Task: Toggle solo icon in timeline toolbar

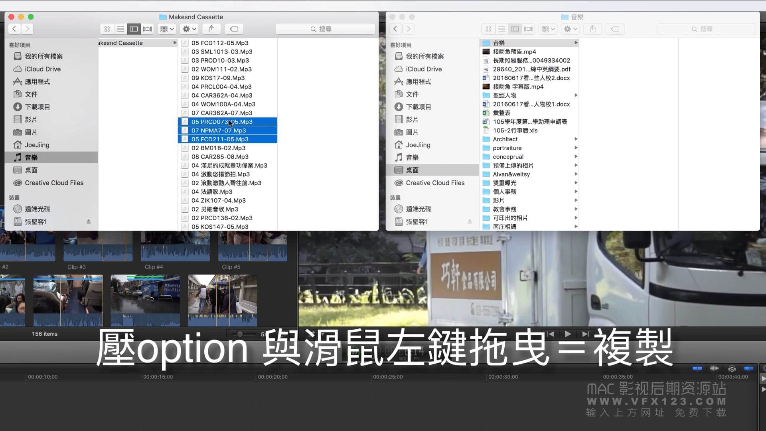Action: 732,368
